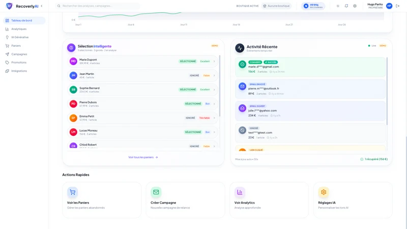
Task: Expand Chloé Robert row chevron
Action: 214,147
